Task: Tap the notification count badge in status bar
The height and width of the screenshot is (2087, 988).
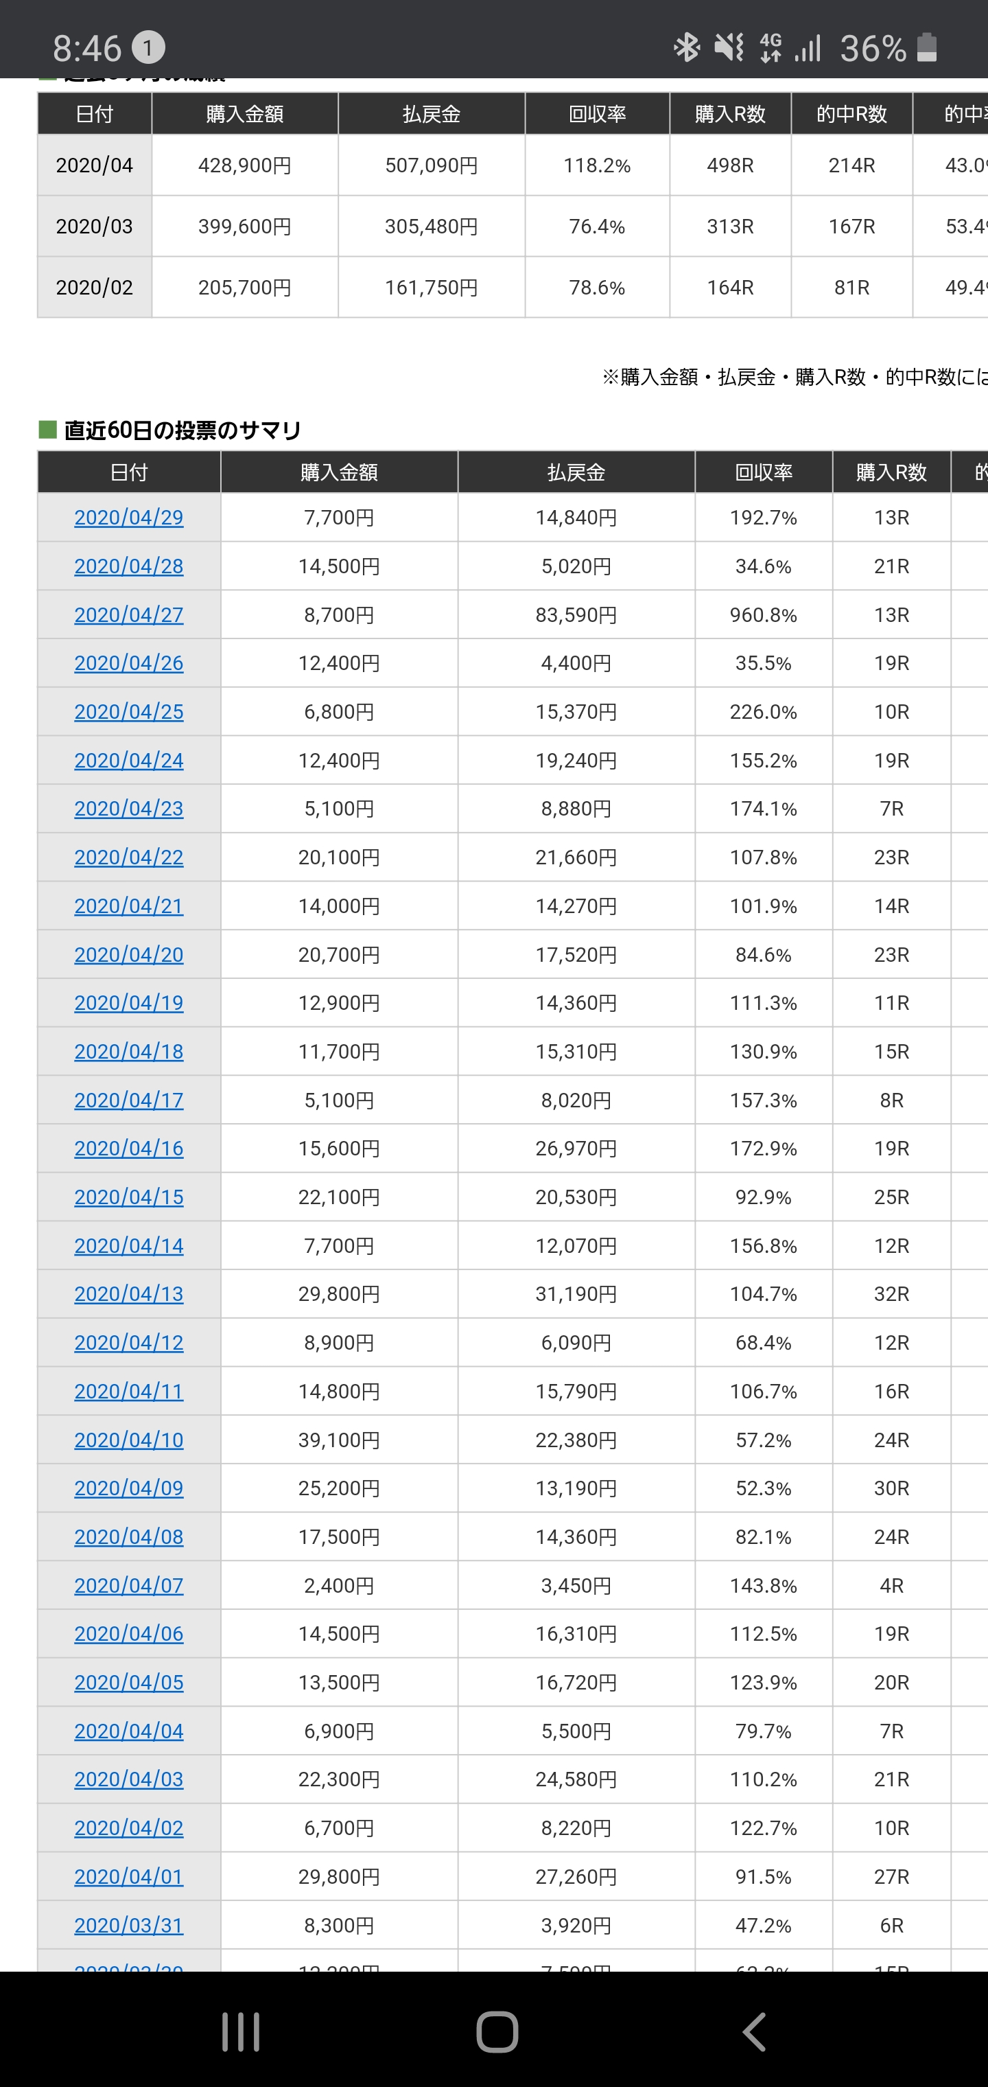Action: (x=148, y=49)
